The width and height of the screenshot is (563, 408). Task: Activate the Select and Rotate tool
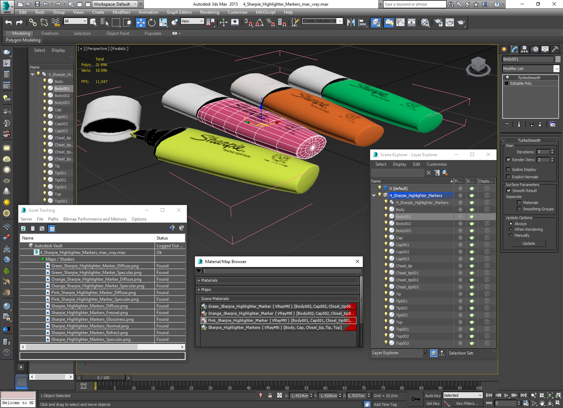pos(152,23)
